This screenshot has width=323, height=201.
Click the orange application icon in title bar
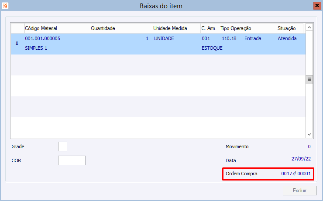click(5, 6)
